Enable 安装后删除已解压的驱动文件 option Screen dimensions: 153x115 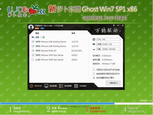pos(94,74)
